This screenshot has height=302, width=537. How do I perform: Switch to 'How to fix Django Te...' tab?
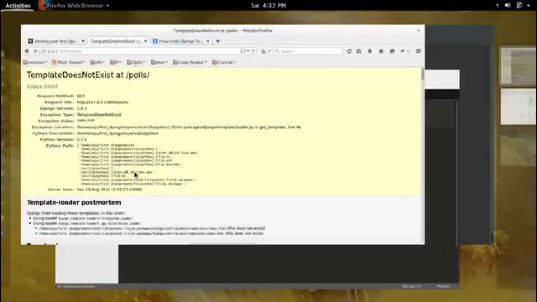[181, 41]
